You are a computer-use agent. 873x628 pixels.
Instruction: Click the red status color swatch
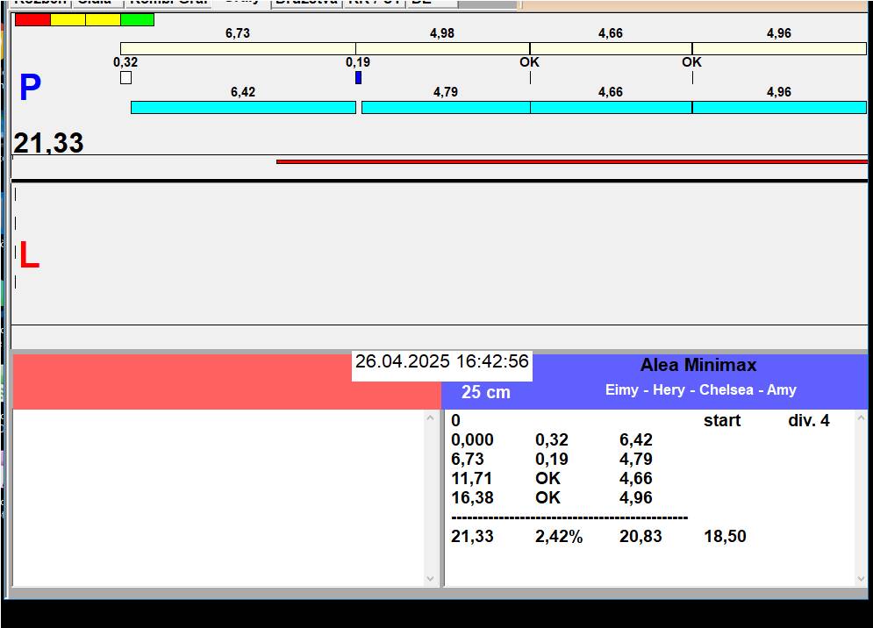pos(32,19)
